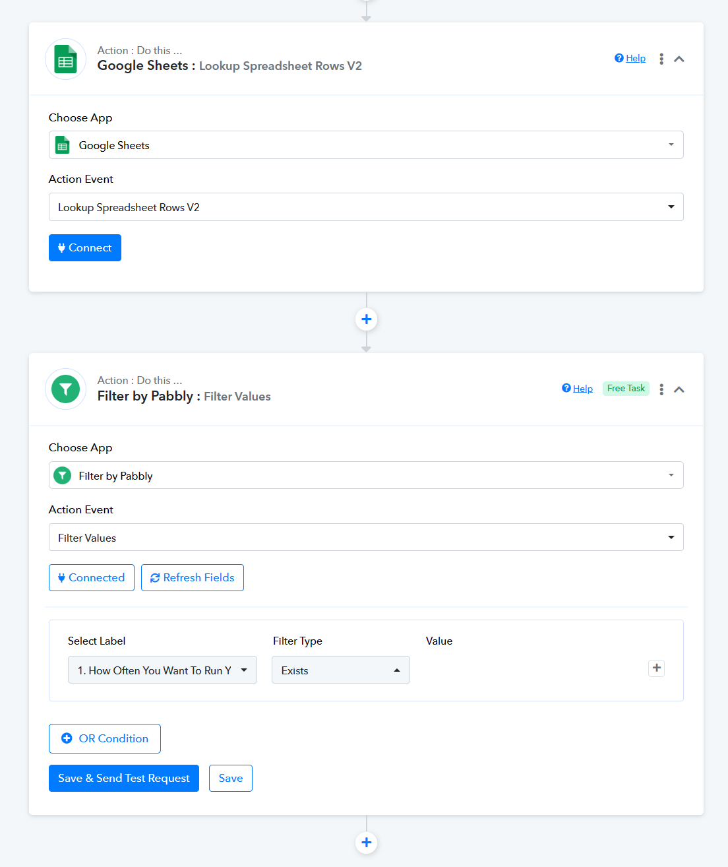
Task: Open Choose App dropdown showing Filter by Pabbly
Action: tap(366, 476)
